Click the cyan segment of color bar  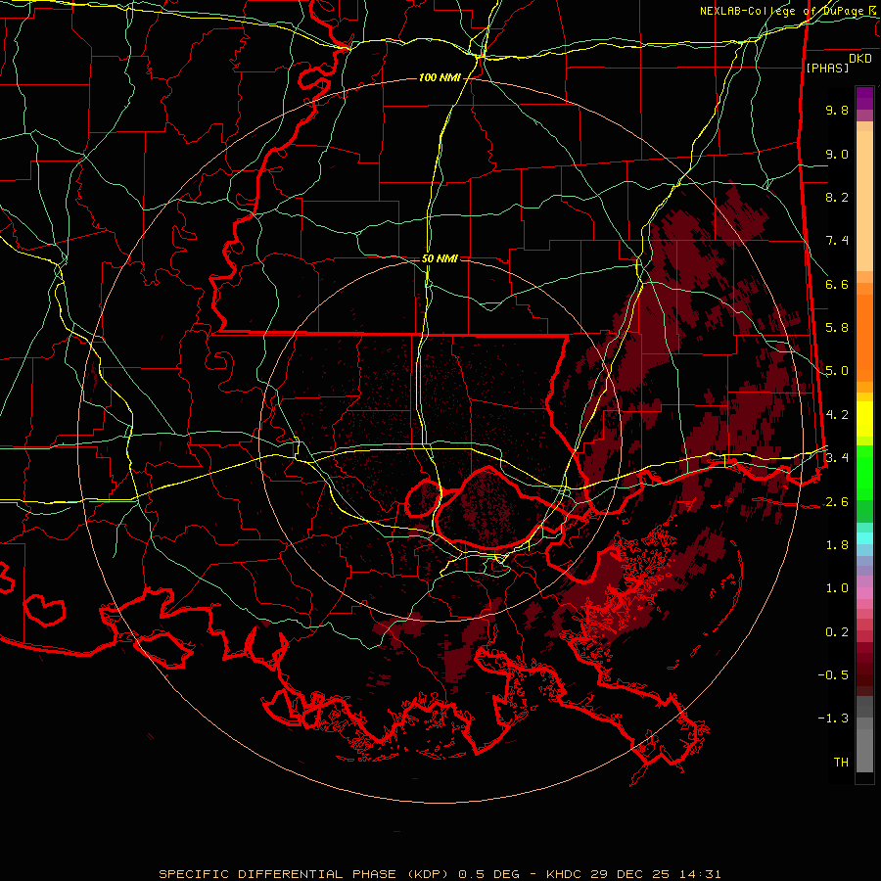(x=864, y=538)
